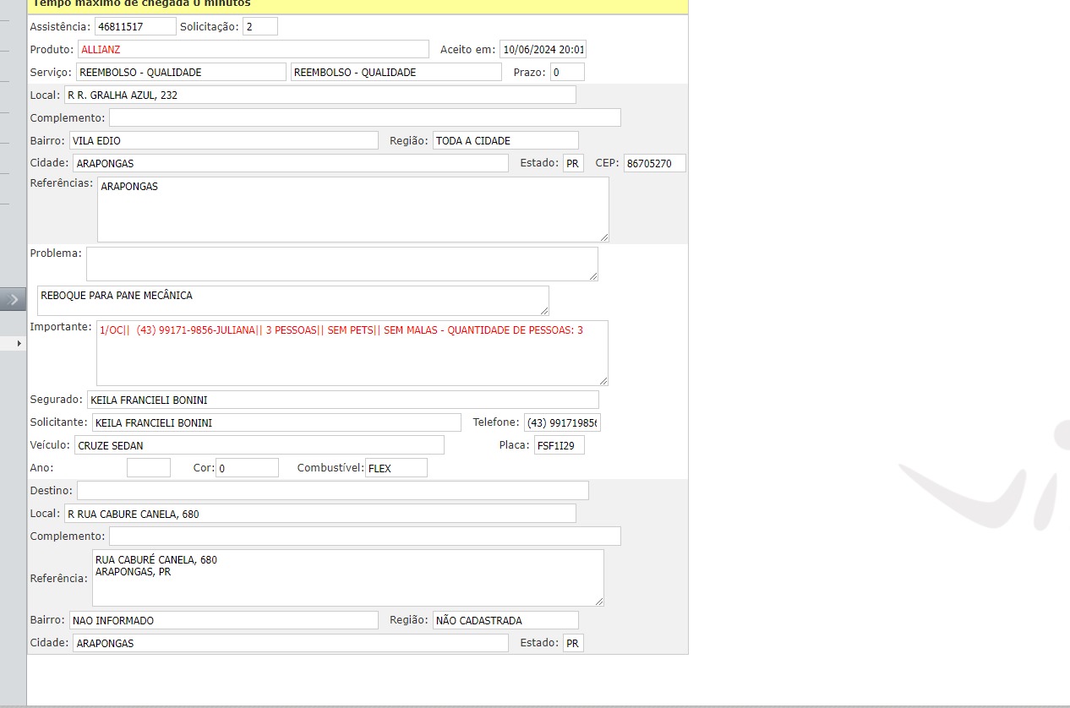Click destination Cidade field ARAPONGAS

pos(291,643)
